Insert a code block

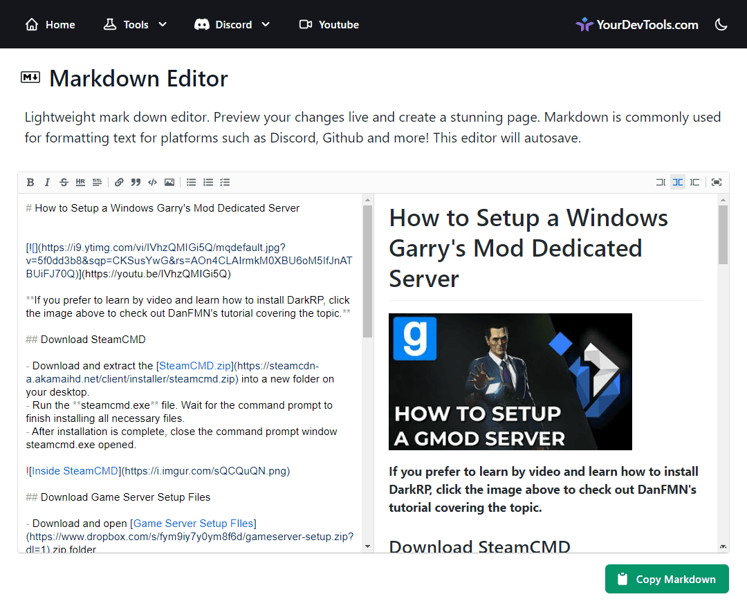pos(152,182)
